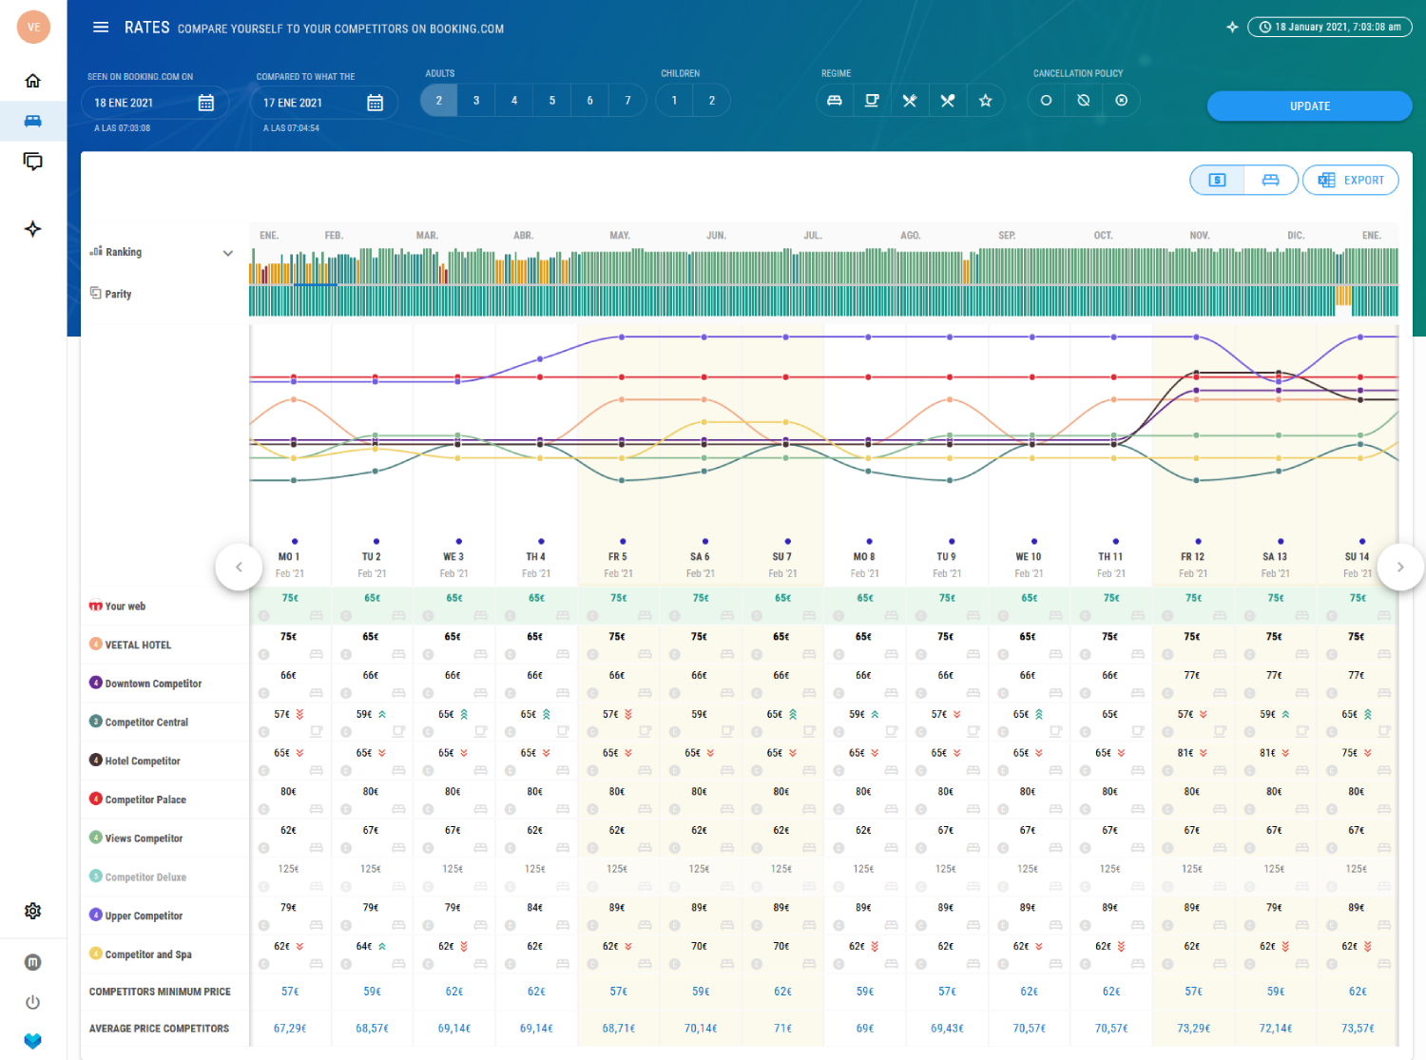The width and height of the screenshot is (1426, 1060).
Task: Select 1 child option
Action: pos(675,101)
